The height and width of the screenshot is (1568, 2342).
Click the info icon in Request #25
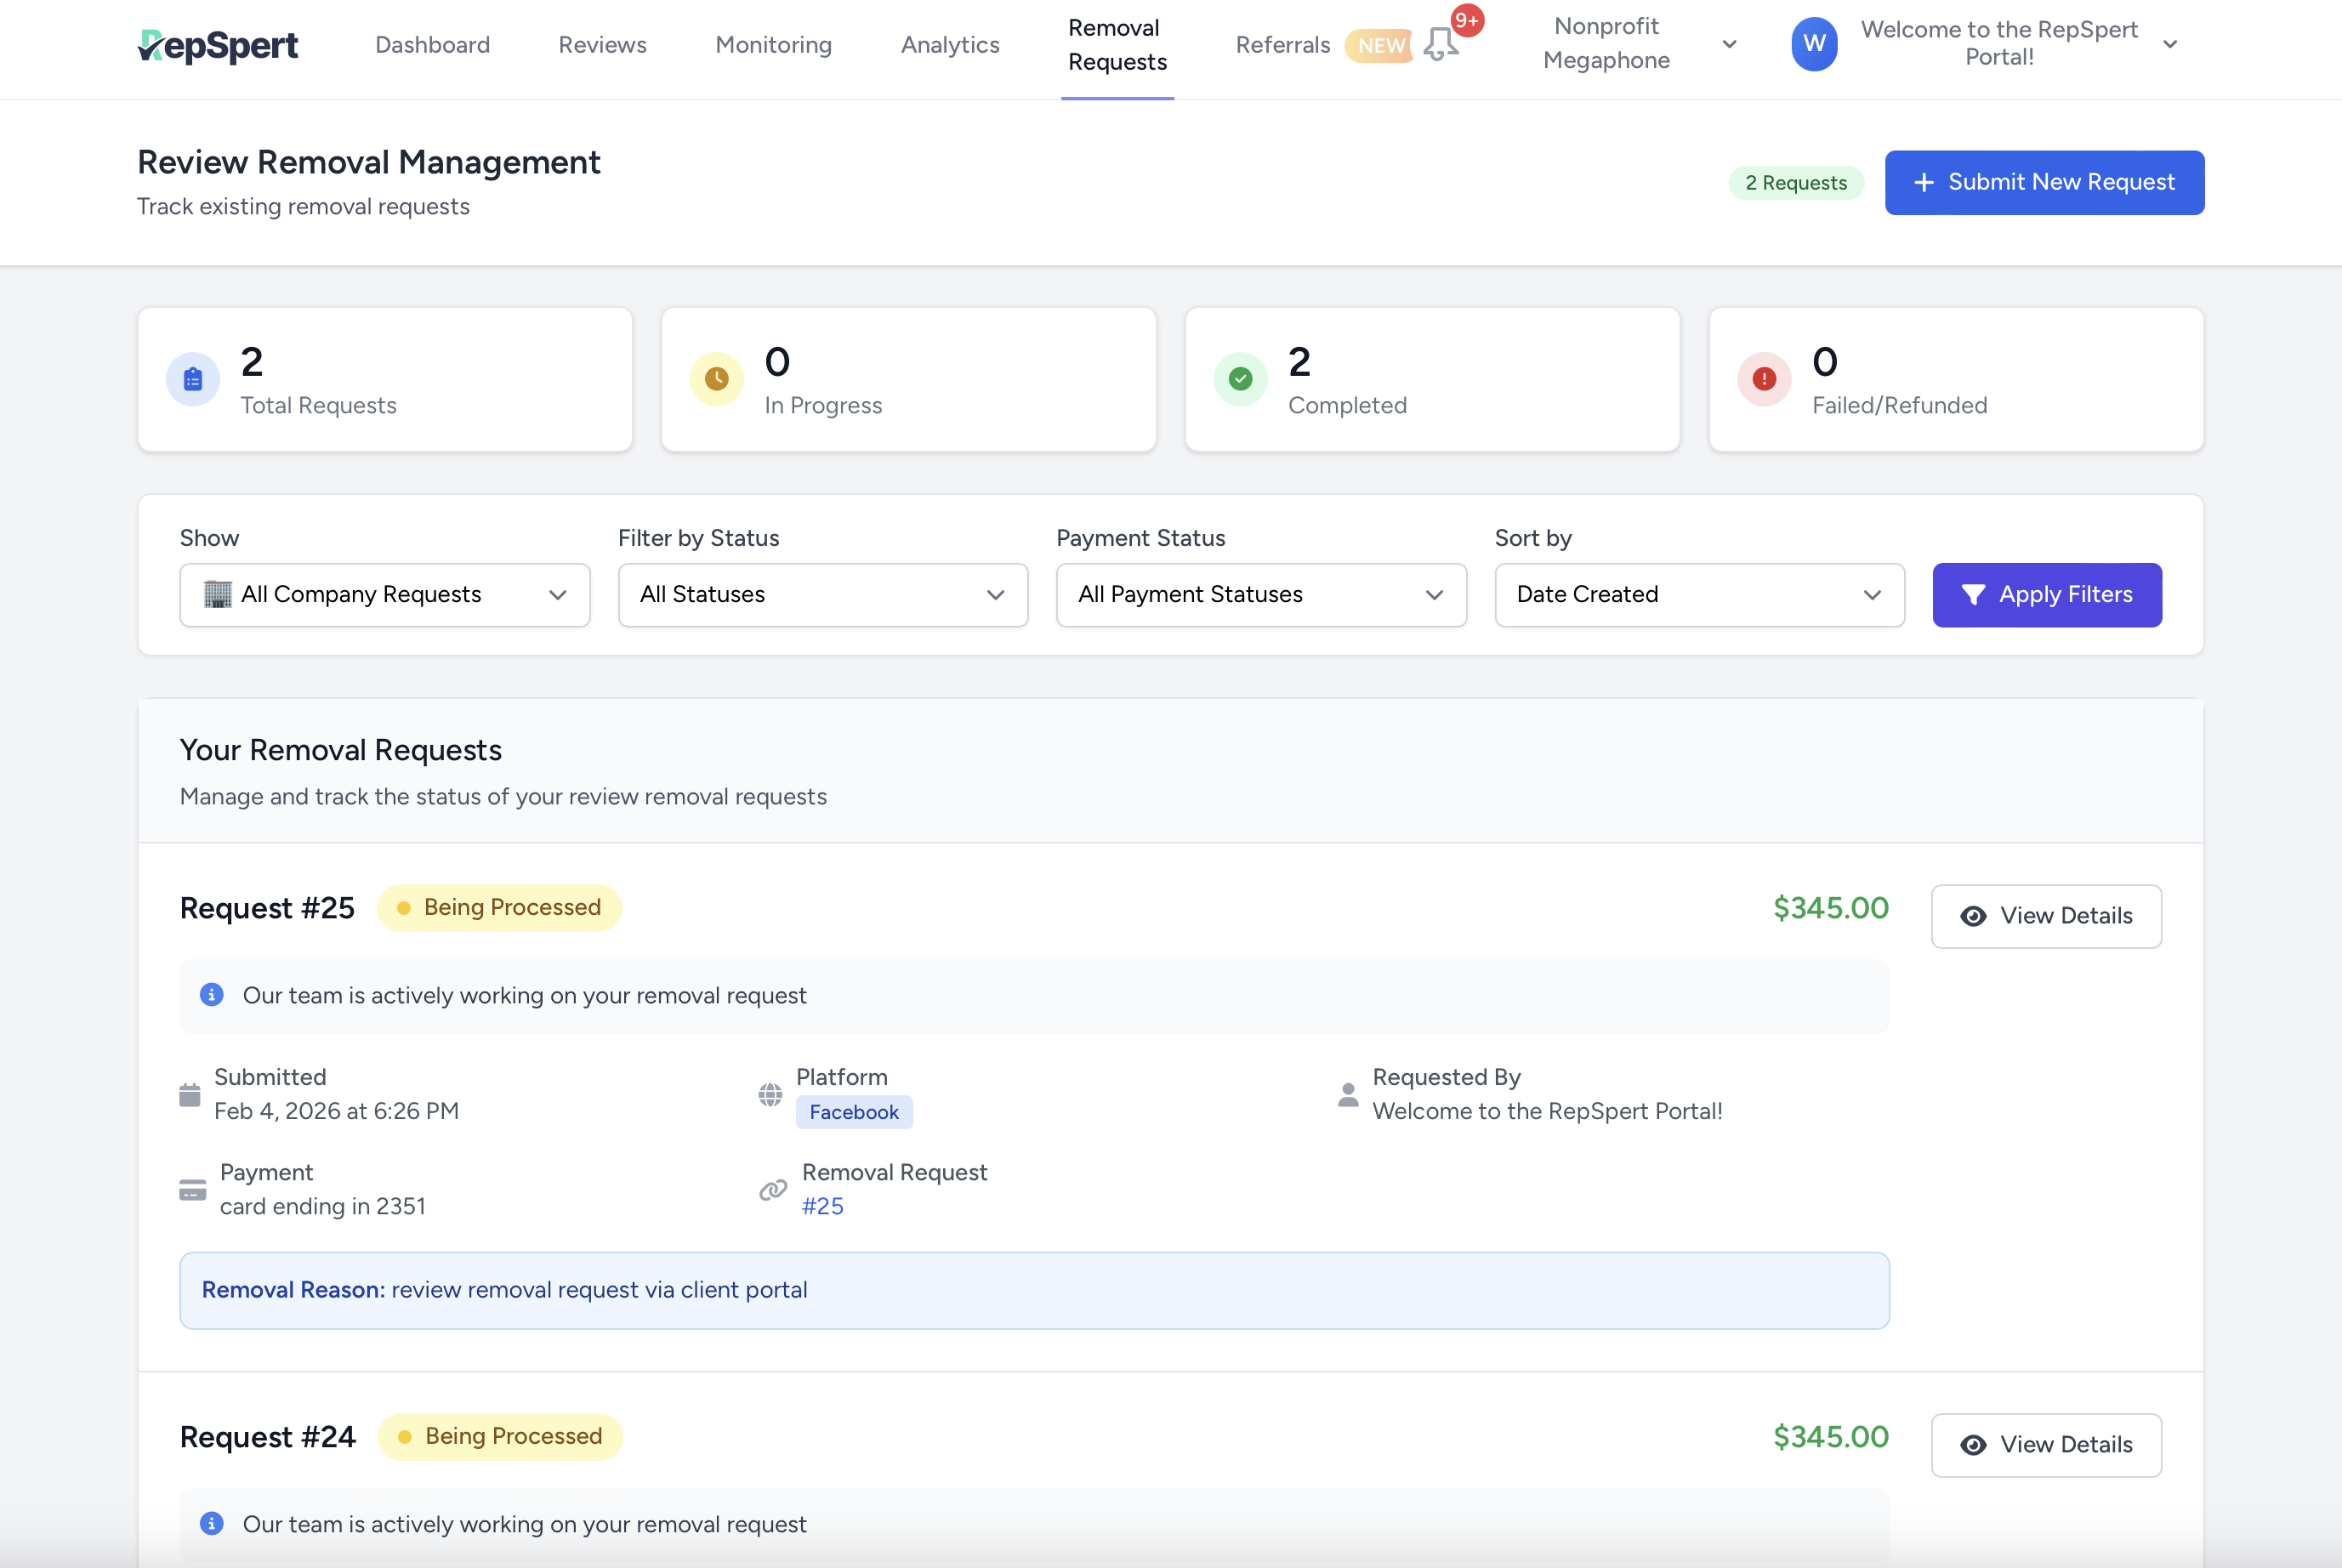coord(211,995)
